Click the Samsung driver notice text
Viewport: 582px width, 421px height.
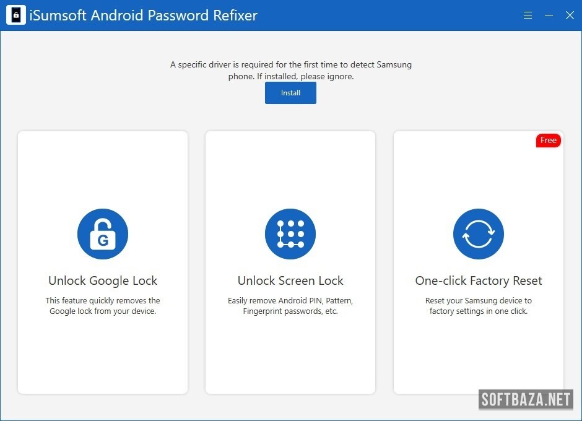pos(290,70)
